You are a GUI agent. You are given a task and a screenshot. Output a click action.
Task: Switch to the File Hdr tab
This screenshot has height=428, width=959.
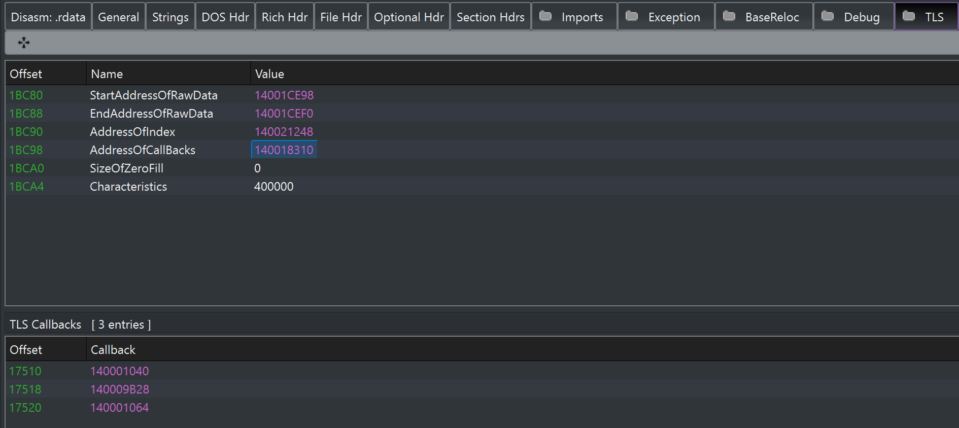[x=341, y=17]
